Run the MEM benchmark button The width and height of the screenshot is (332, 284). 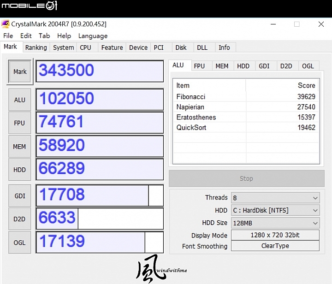tap(20, 147)
